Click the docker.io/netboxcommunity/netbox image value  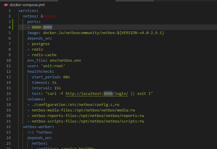tap(103, 33)
